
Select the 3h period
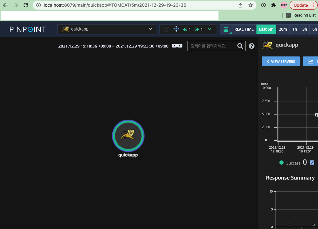point(305,29)
